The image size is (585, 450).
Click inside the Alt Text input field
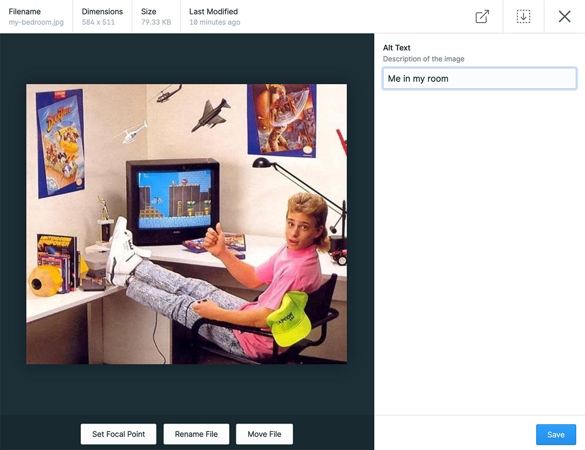(x=479, y=78)
